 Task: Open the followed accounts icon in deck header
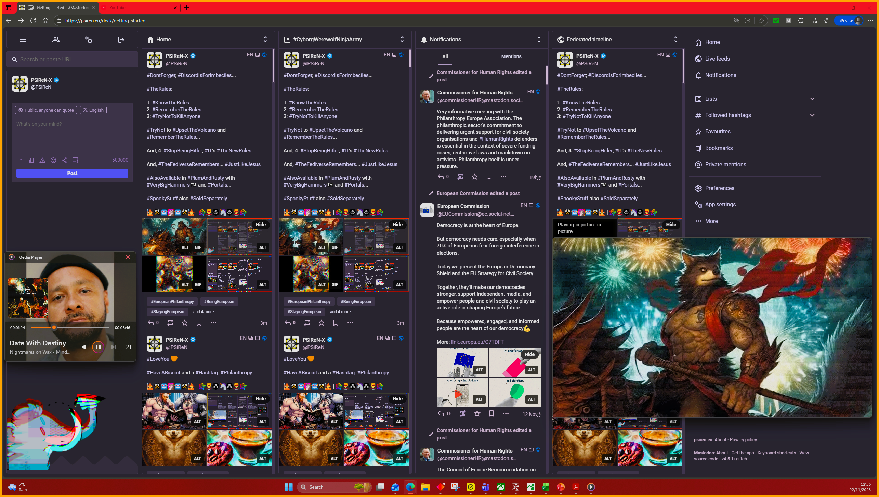coord(56,40)
